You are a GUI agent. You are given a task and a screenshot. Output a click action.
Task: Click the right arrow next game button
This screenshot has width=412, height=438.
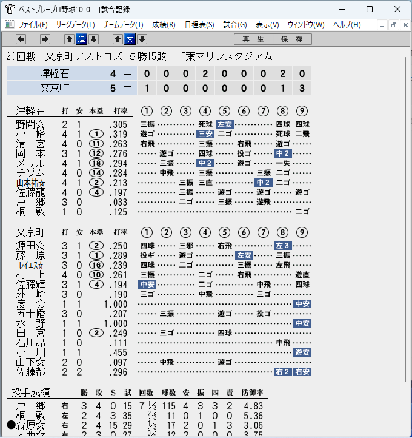coord(45,39)
